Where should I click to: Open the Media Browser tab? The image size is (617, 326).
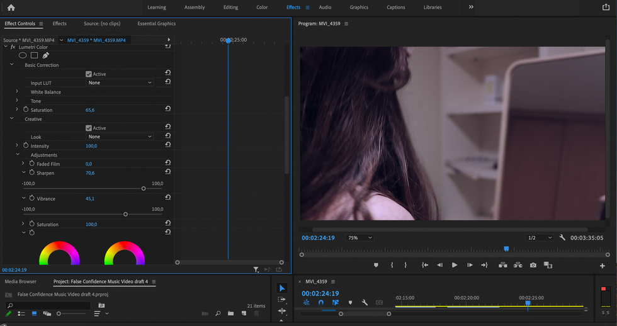coord(20,281)
